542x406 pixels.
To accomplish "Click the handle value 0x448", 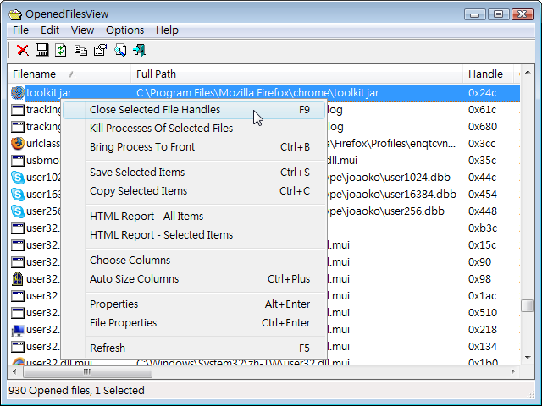I will tap(483, 211).
